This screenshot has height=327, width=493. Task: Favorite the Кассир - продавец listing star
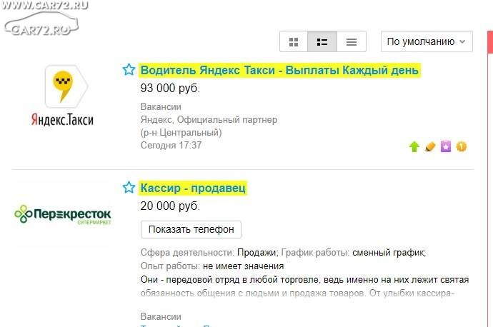click(129, 188)
